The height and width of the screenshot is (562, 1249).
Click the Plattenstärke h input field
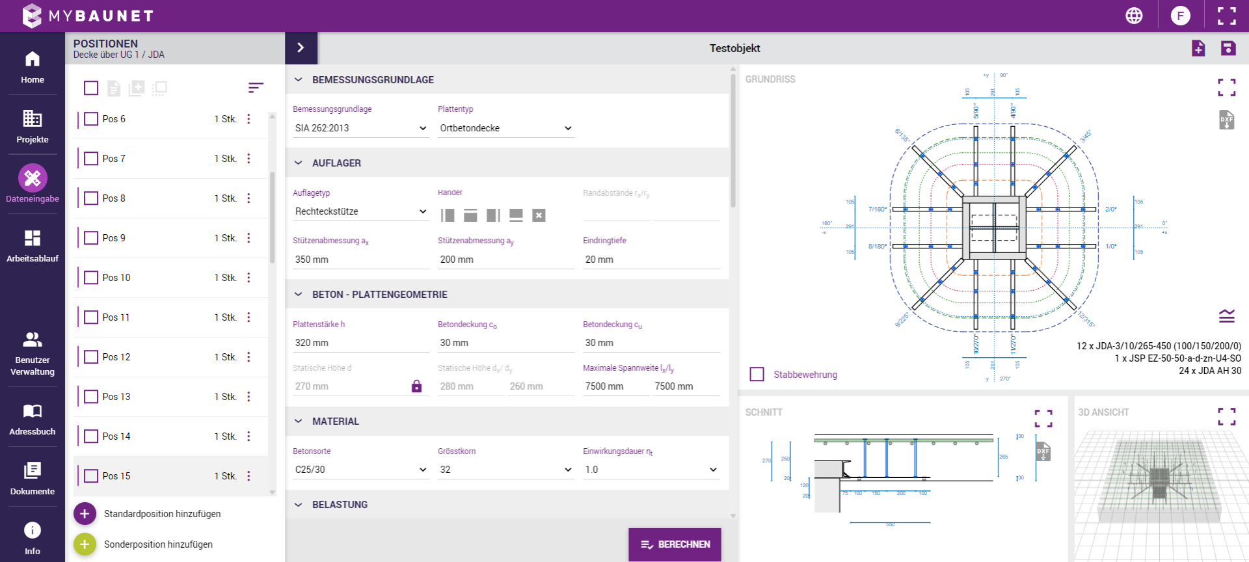[x=360, y=343]
